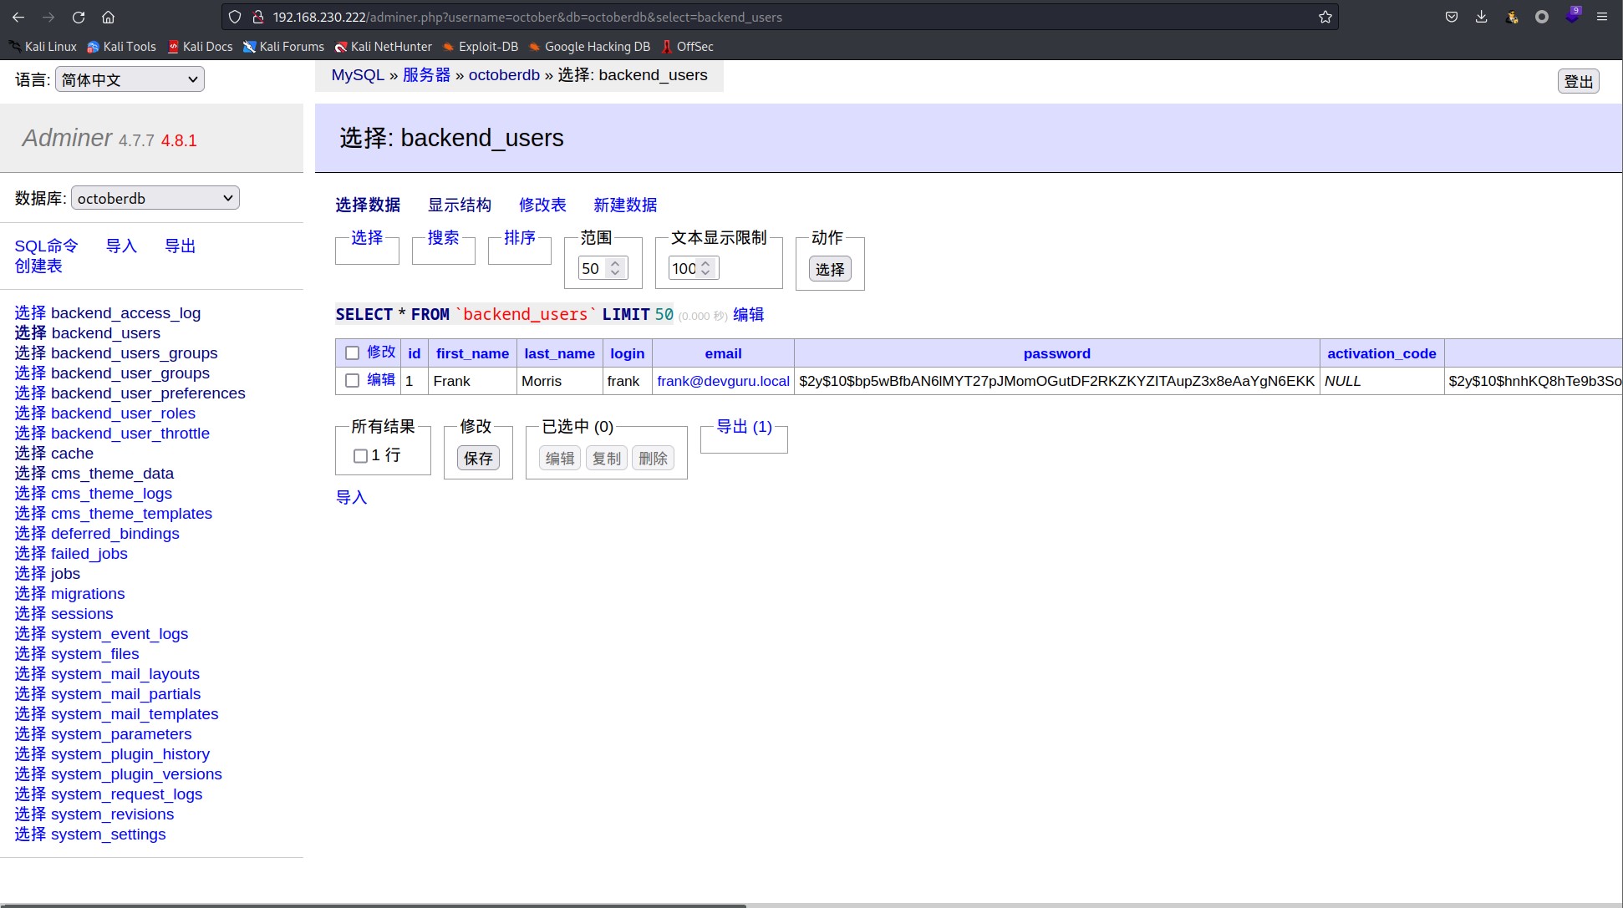Viewport: 1623px width, 908px height.
Task: Click the 修改 link in table header
Action: (x=381, y=353)
